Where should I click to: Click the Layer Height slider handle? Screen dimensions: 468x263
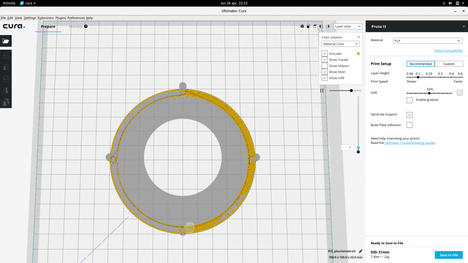click(418, 77)
